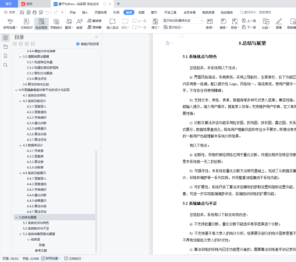This screenshot has width=296, height=262.
Task: Click the 智能识别目录 button
Action: pos(88,44)
